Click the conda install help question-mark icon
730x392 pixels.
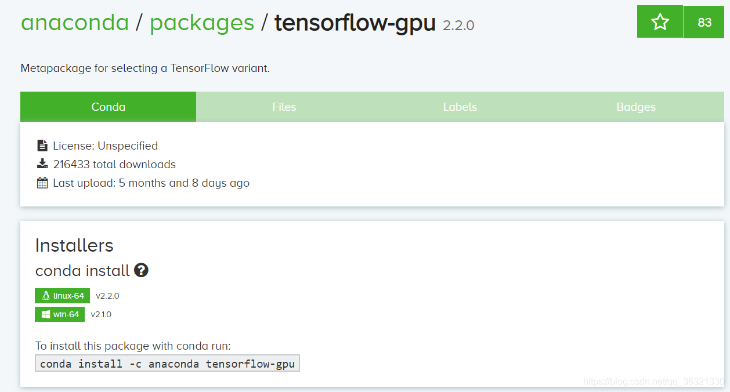point(141,270)
